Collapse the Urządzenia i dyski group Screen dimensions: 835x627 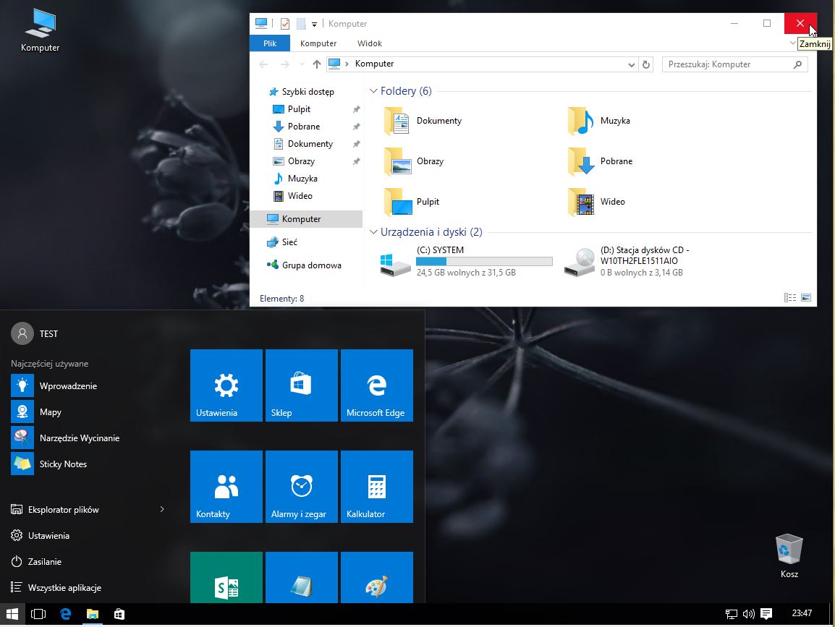(373, 232)
